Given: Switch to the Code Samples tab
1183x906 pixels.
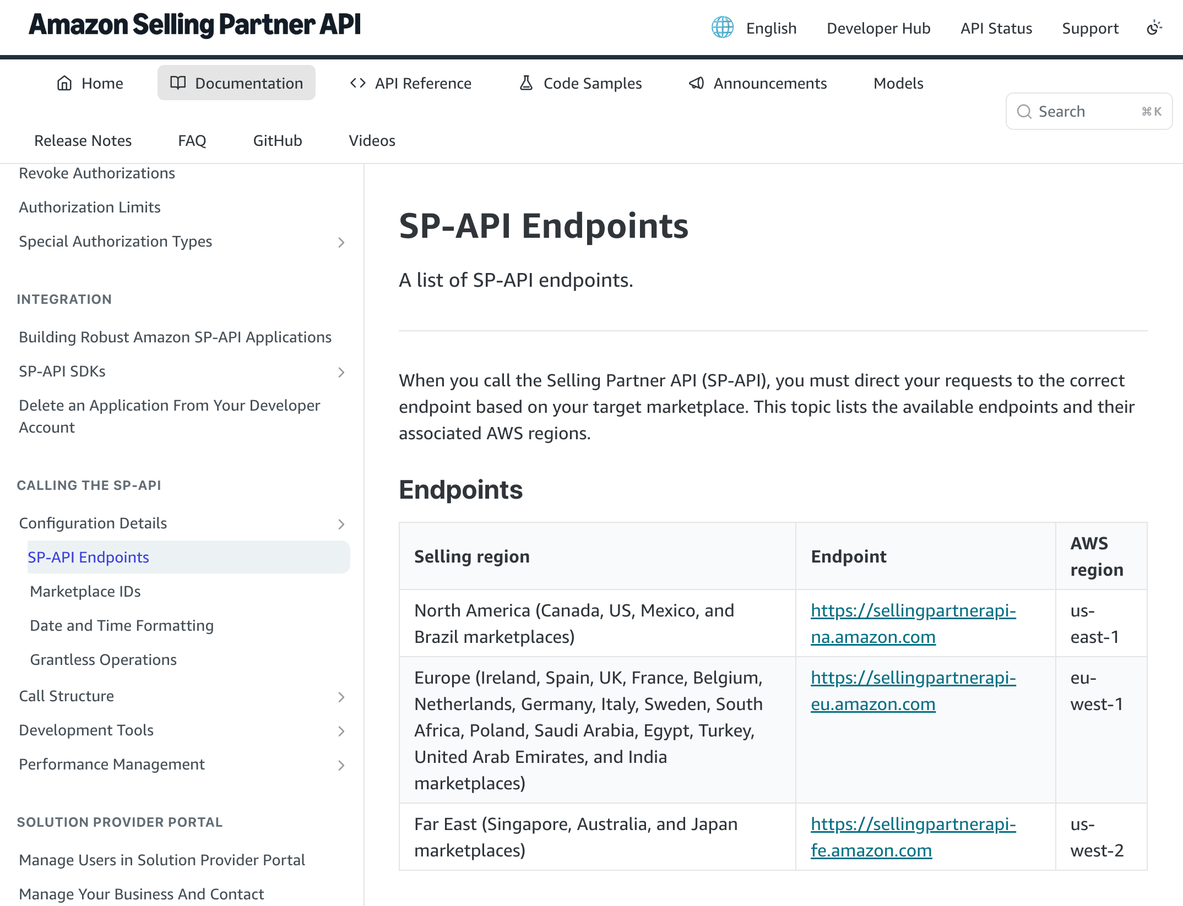Looking at the screenshot, I should pos(580,83).
